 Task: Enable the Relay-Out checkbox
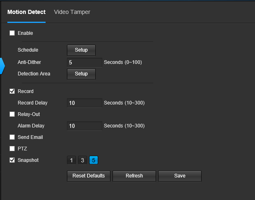(12, 114)
